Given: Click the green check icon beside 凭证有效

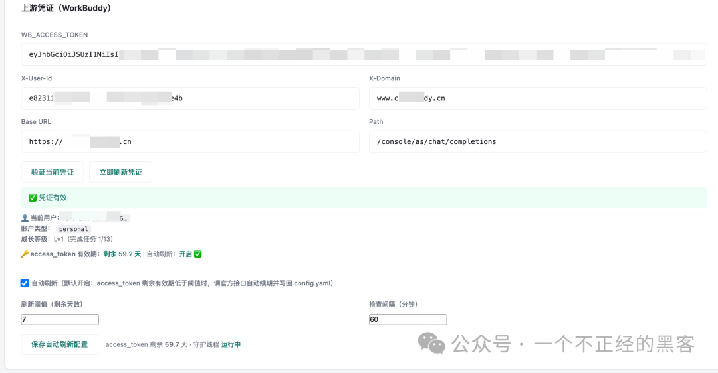Looking at the screenshot, I should pyautogui.click(x=33, y=198).
